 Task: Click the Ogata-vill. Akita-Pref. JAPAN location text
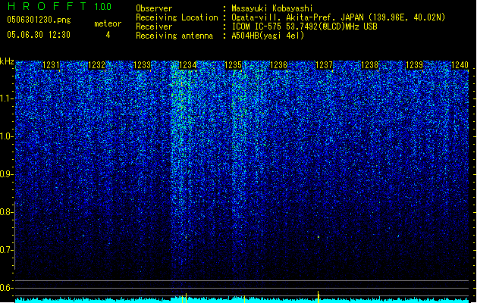[338, 17]
